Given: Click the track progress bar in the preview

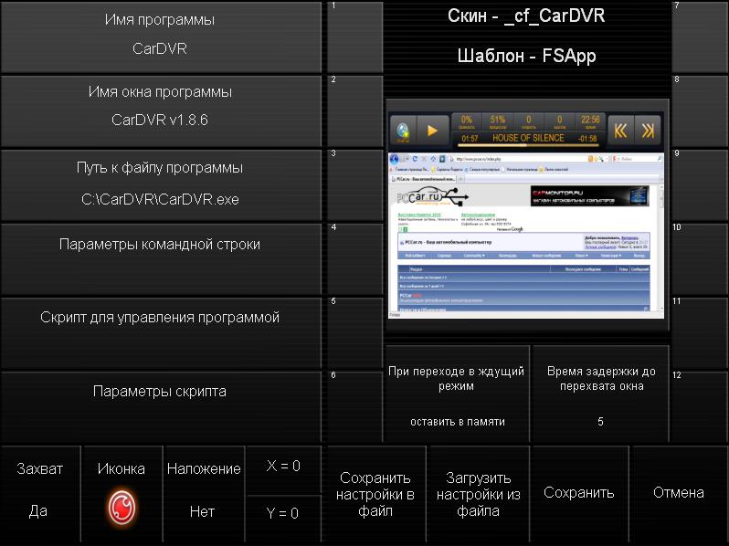Looking at the screenshot, I should point(530,139).
